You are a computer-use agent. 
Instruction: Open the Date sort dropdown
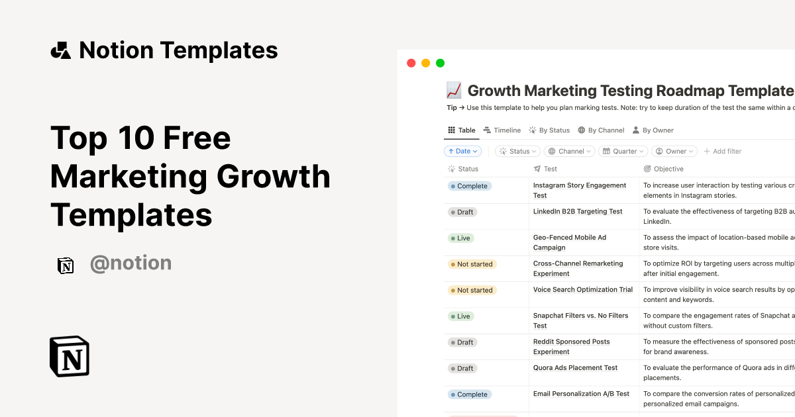[462, 151]
